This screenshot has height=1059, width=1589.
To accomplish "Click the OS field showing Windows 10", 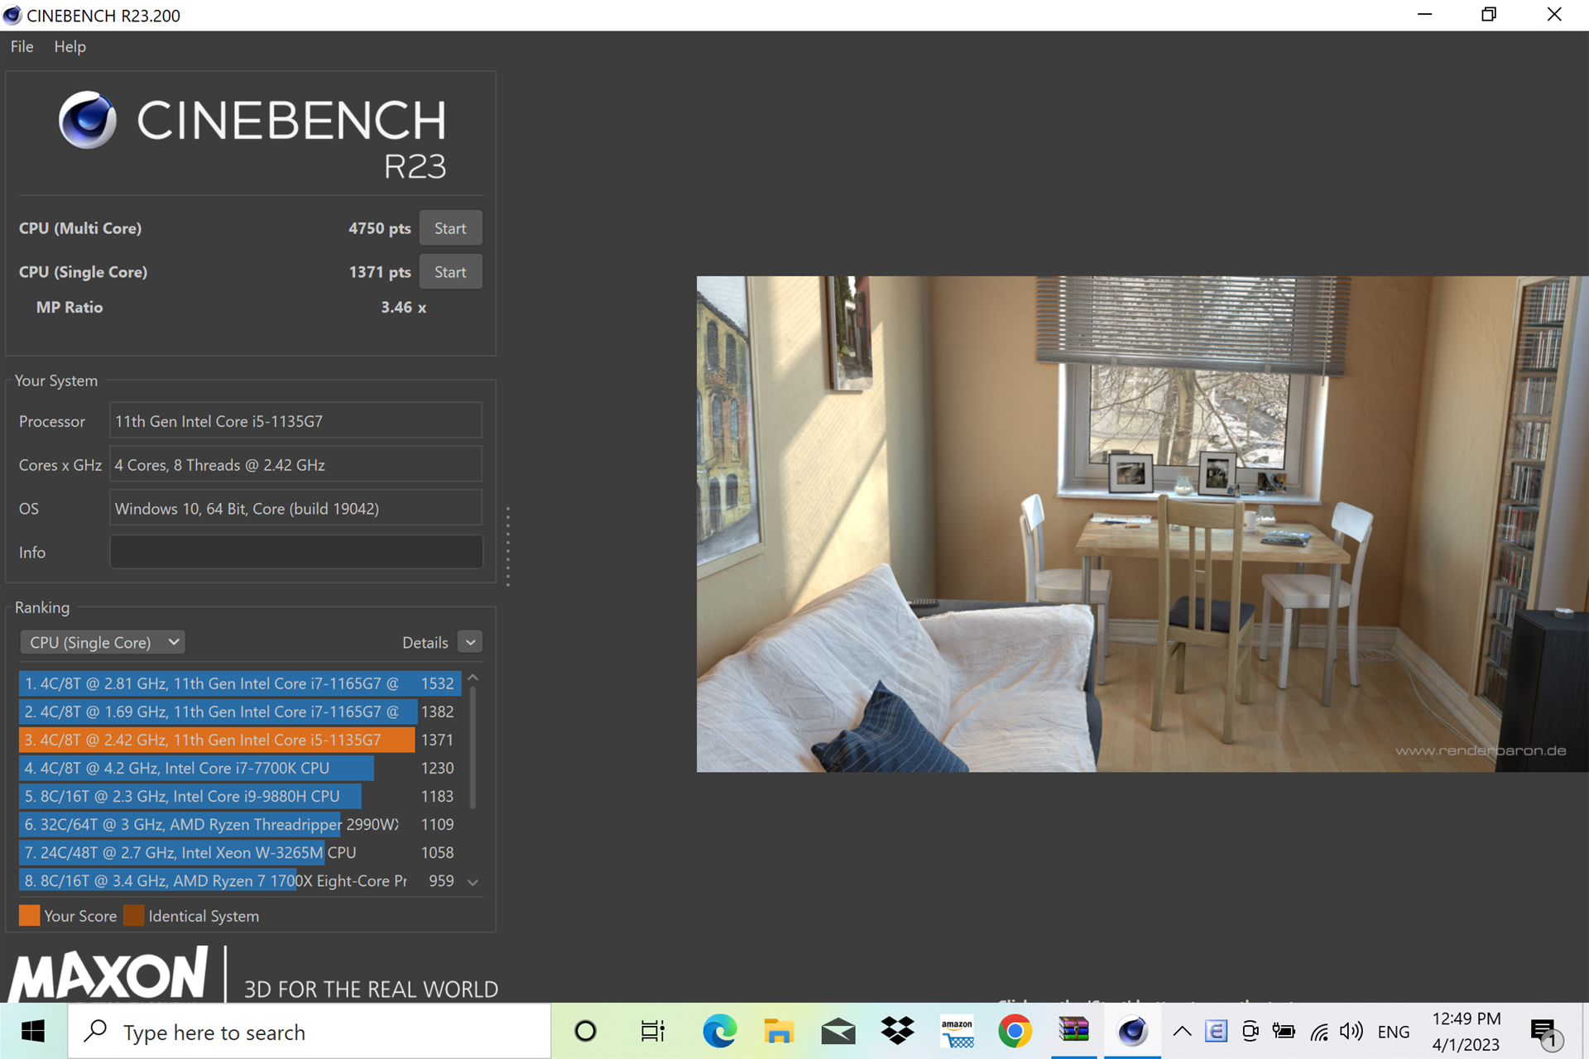I will click(x=295, y=509).
